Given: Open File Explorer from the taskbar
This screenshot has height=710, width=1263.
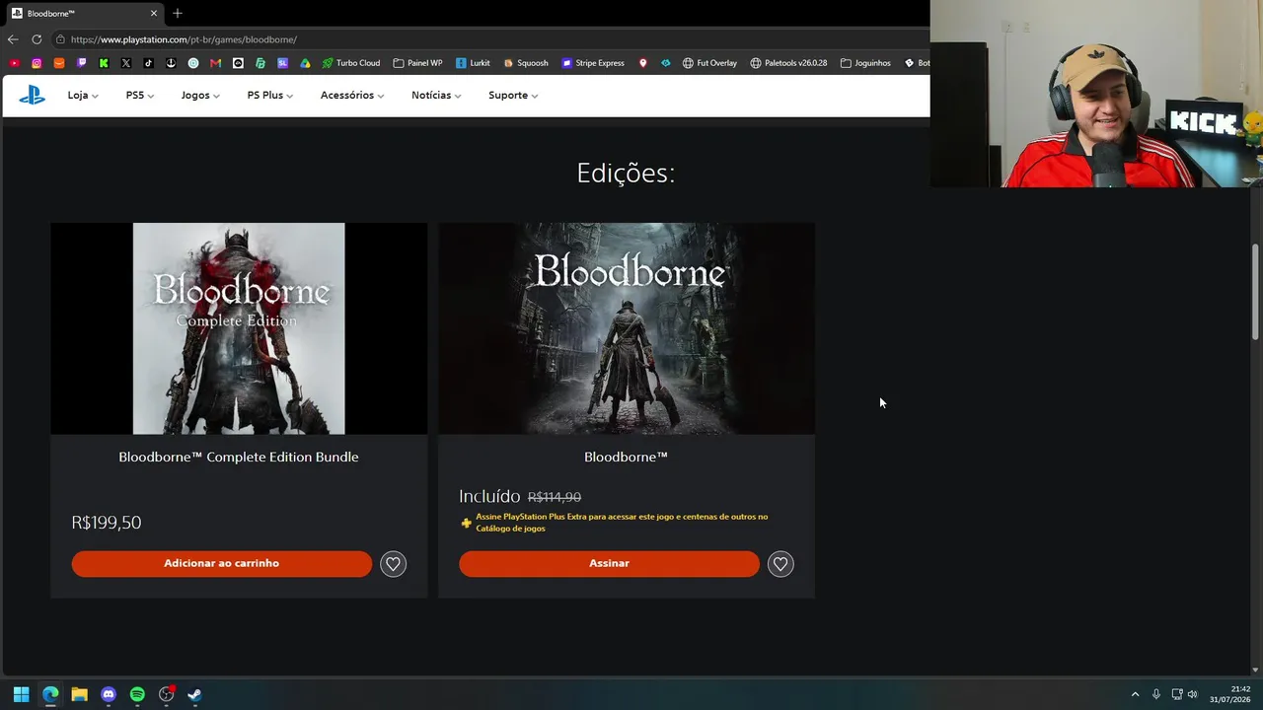Looking at the screenshot, I should click(79, 694).
